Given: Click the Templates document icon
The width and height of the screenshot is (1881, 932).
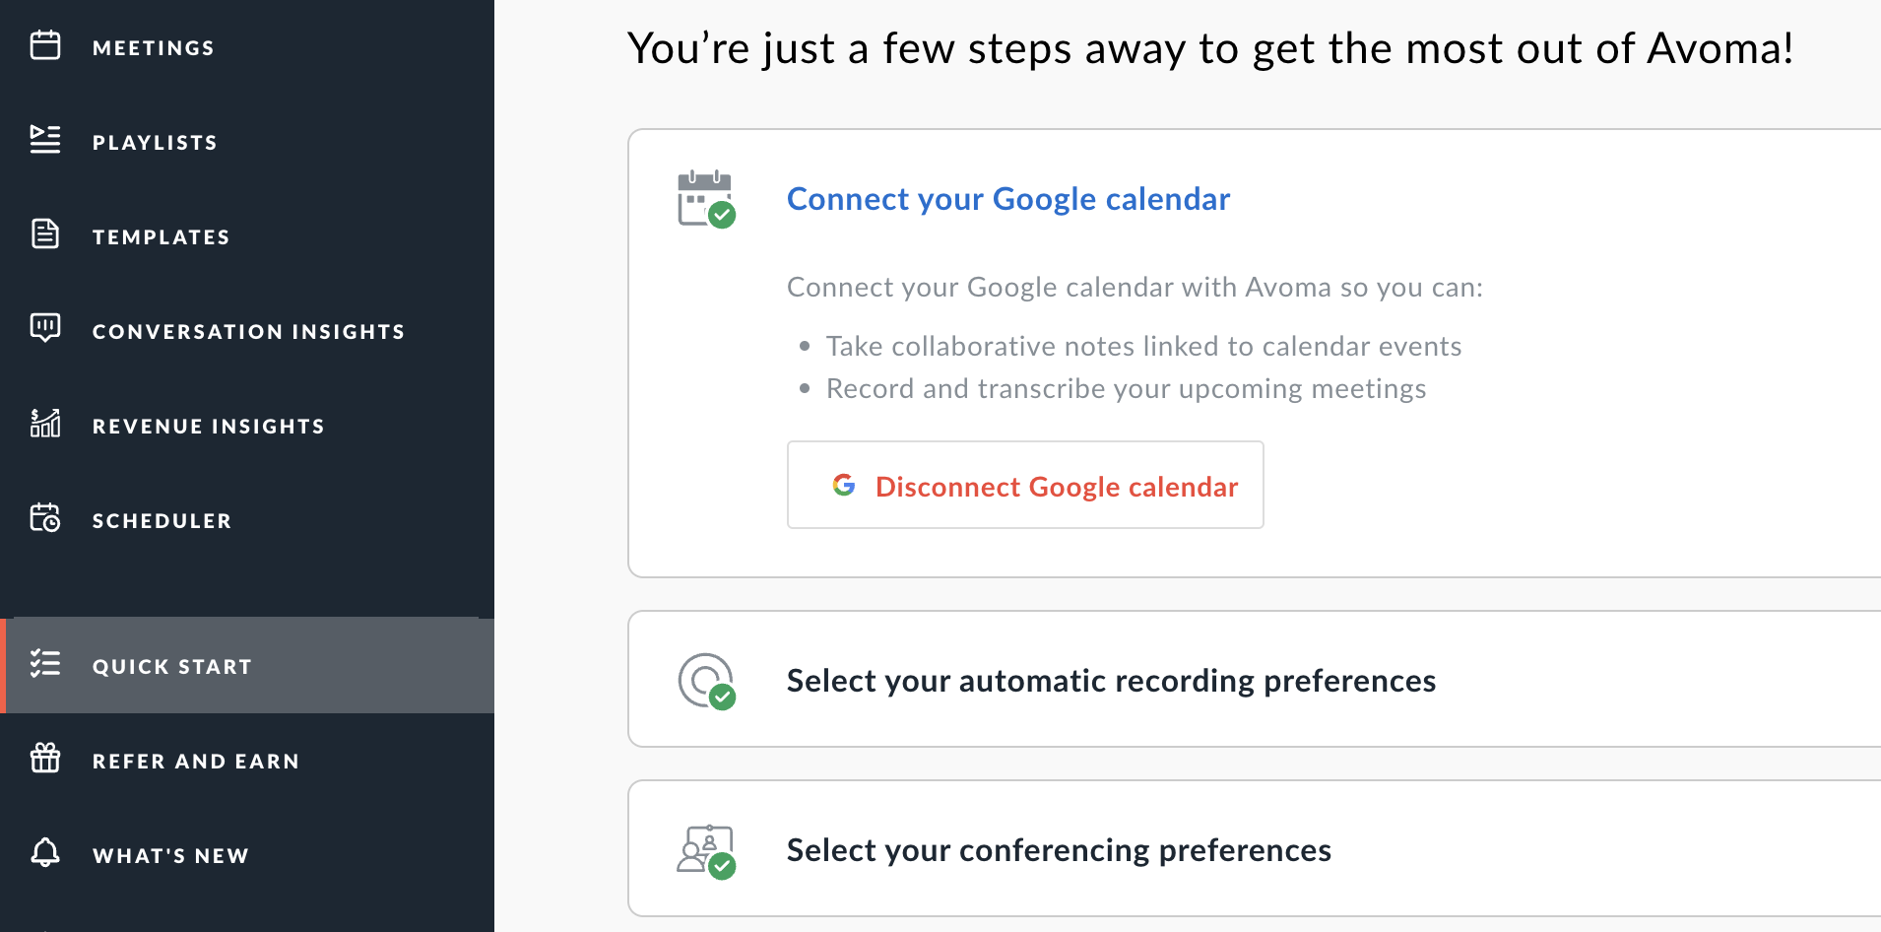Looking at the screenshot, I should (x=45, y=234).
